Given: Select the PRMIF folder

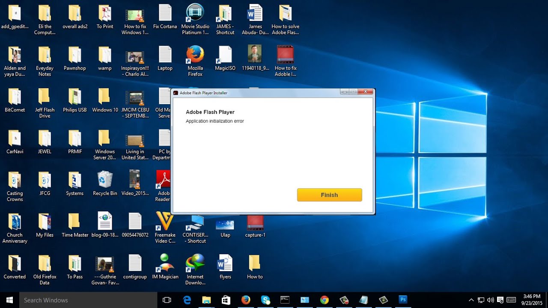Looking at the screenshot, I should [x=75, y=142].
